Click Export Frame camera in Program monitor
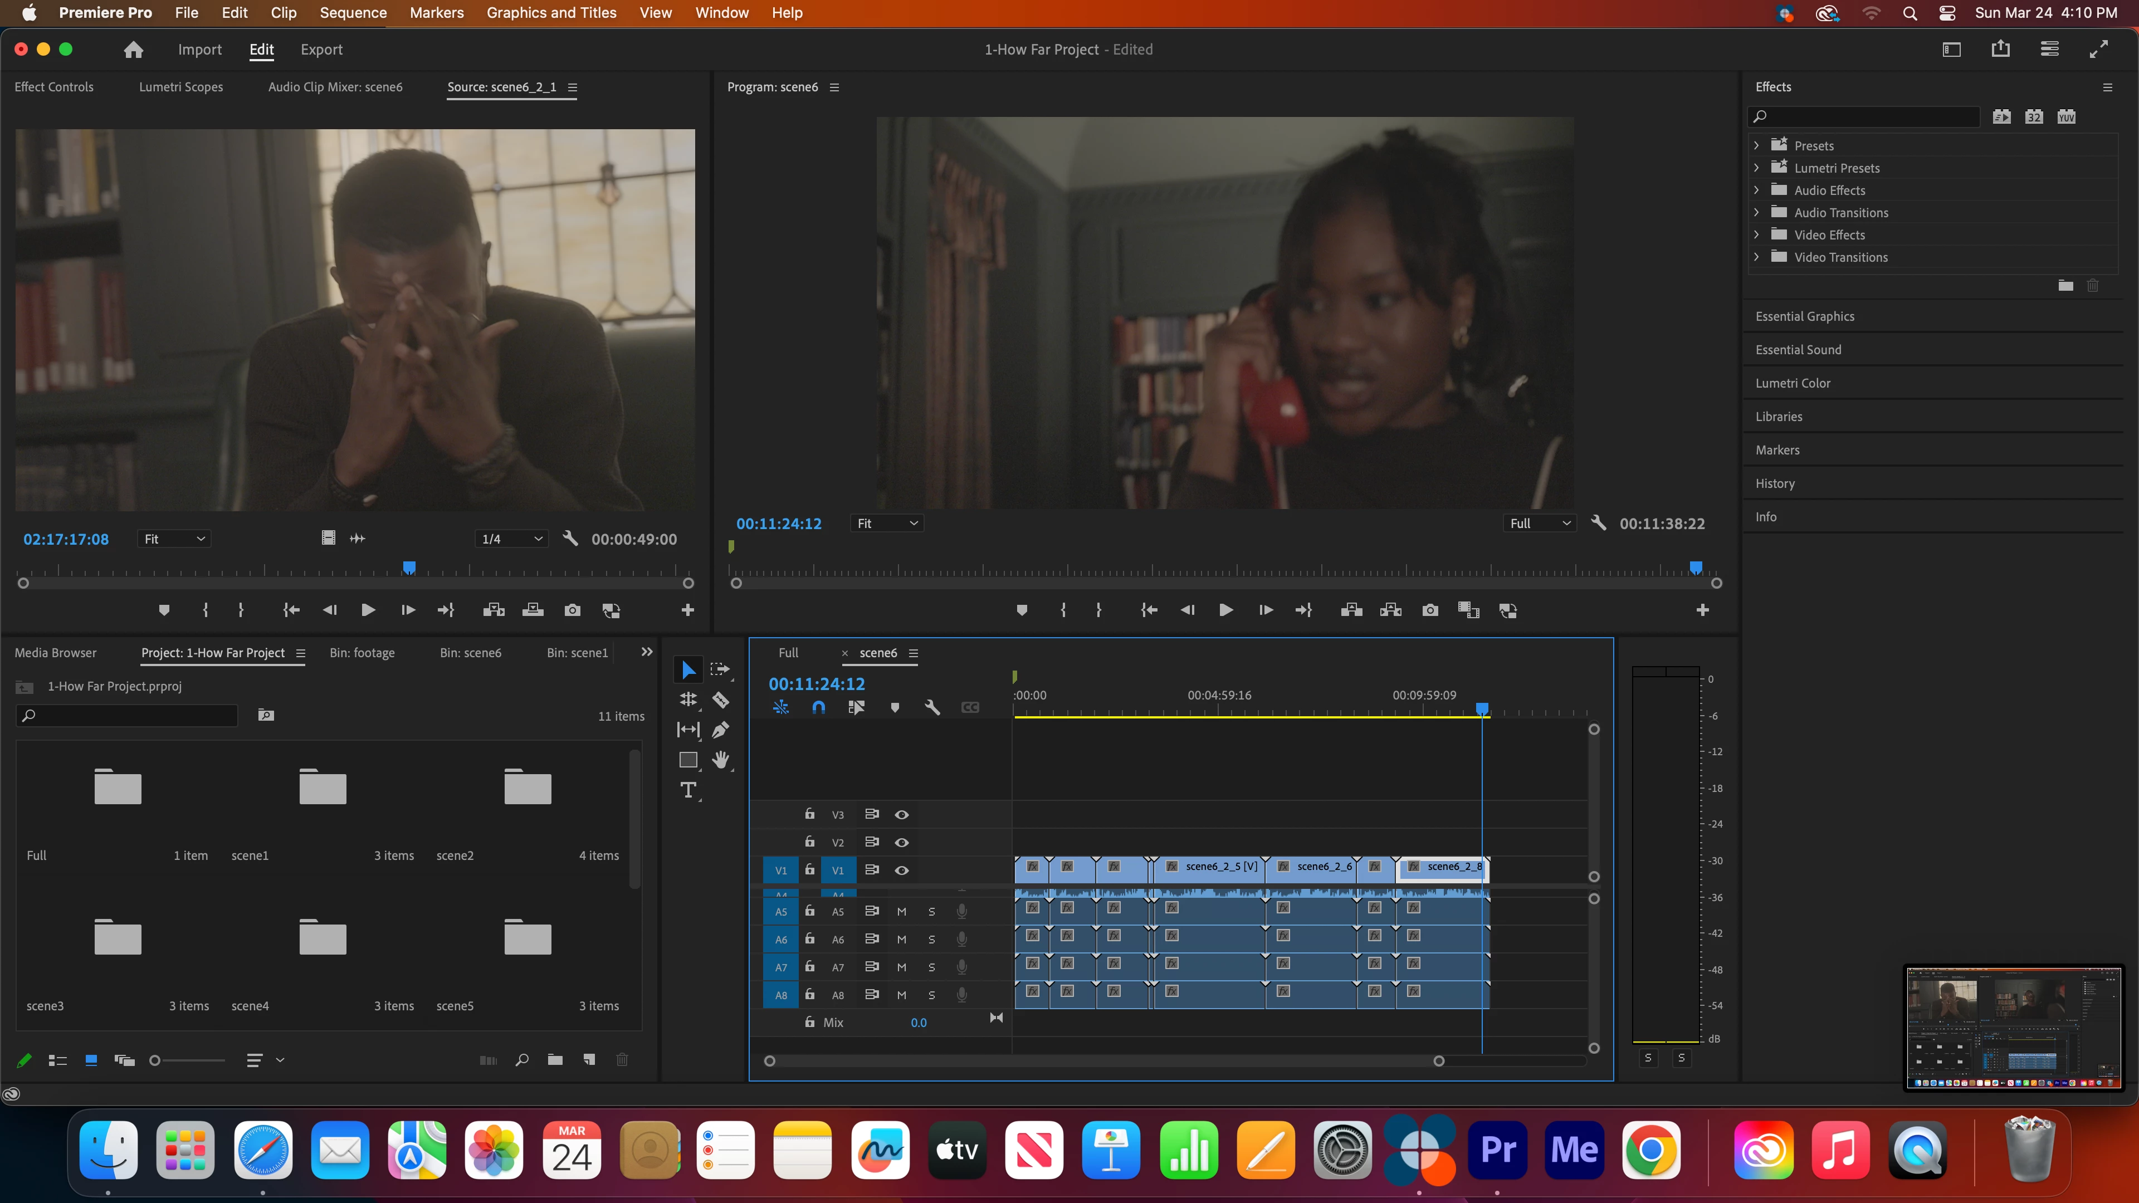This screenshot has height=1203, width=2139. click(x=1430, y=610)
